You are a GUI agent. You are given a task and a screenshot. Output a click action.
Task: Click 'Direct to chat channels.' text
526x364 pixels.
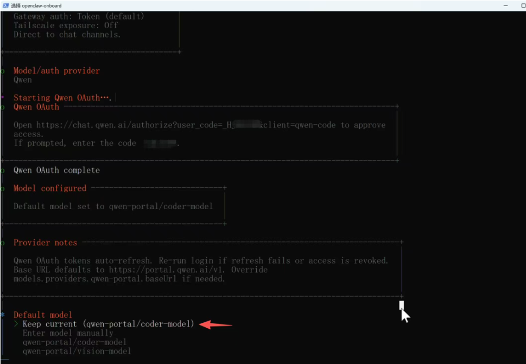point(67,35)
